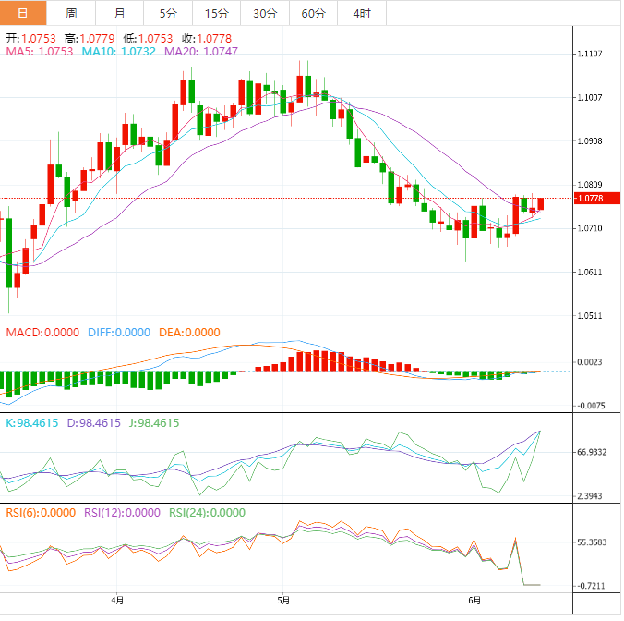Click the DIFF:0.0000 indicator label
The height and width of the screenshot is (621, 624).
119,333
